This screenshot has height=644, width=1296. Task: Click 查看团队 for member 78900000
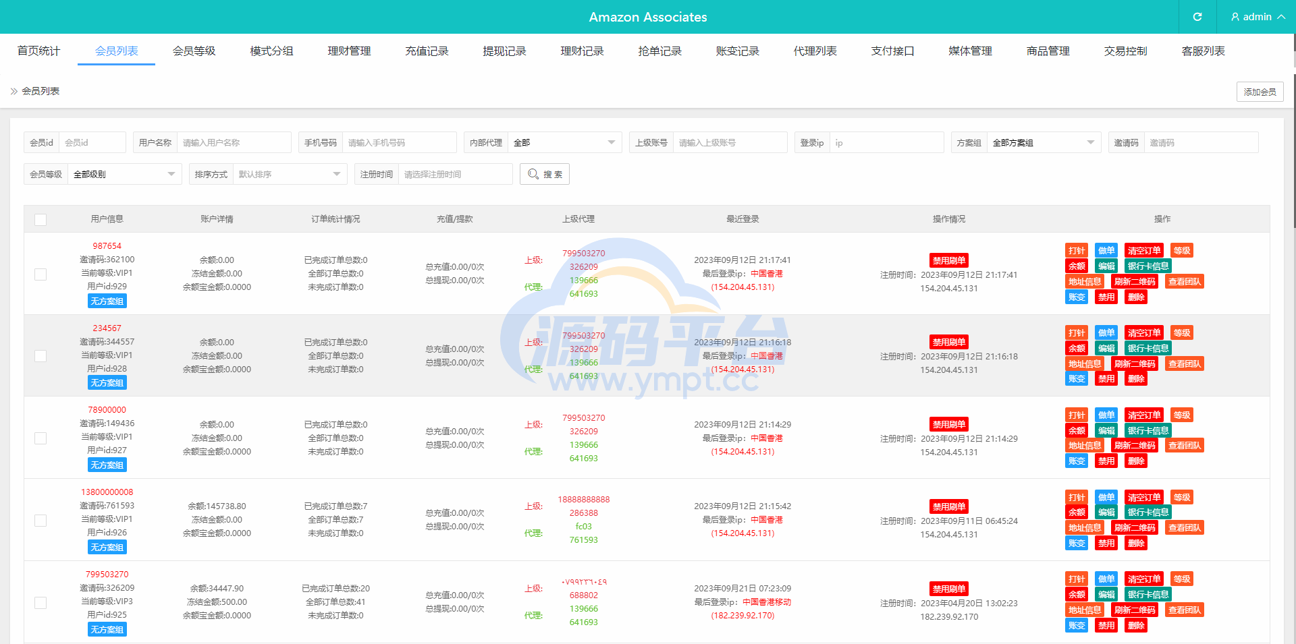tap(1184, 446)
